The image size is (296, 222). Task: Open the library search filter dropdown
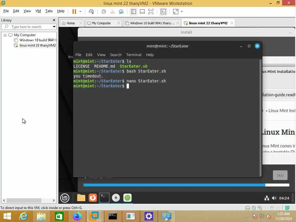point(54,27)
